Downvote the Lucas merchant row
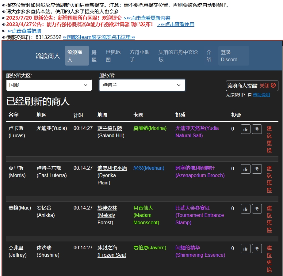Screen dimensions: 283x276 point(257,129)
